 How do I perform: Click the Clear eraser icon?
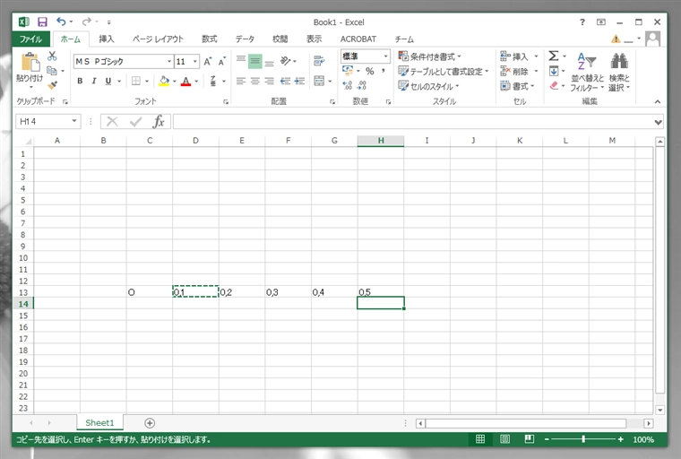tap(554, 86)
